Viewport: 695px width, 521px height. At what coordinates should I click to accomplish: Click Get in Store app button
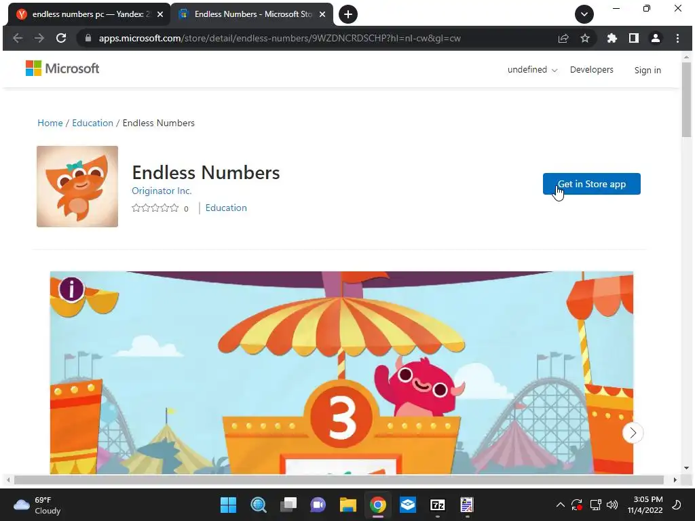pos(591,184)
